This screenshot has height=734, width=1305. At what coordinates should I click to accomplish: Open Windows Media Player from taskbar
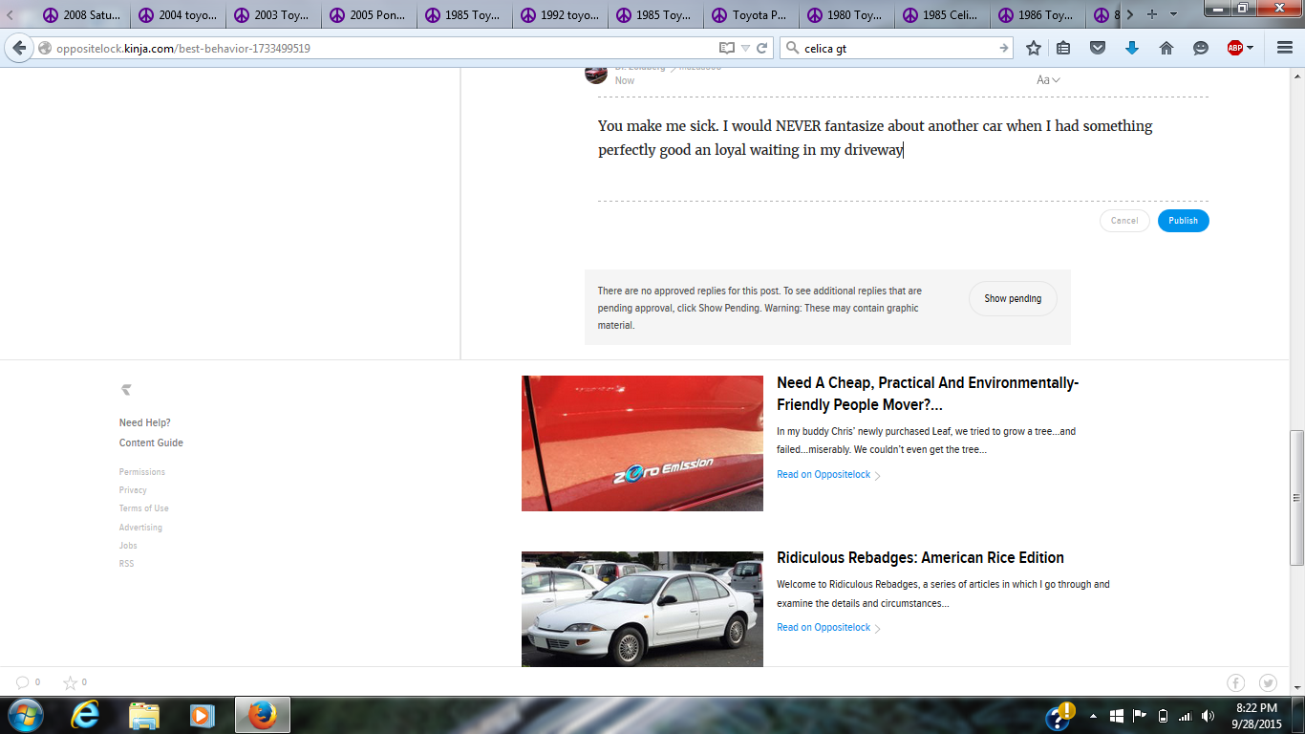[202, 715]
